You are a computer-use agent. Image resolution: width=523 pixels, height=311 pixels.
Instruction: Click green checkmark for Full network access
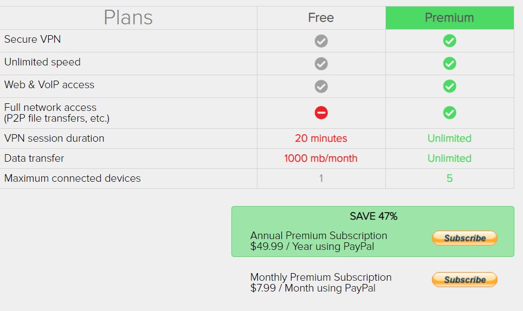[450, 113]
